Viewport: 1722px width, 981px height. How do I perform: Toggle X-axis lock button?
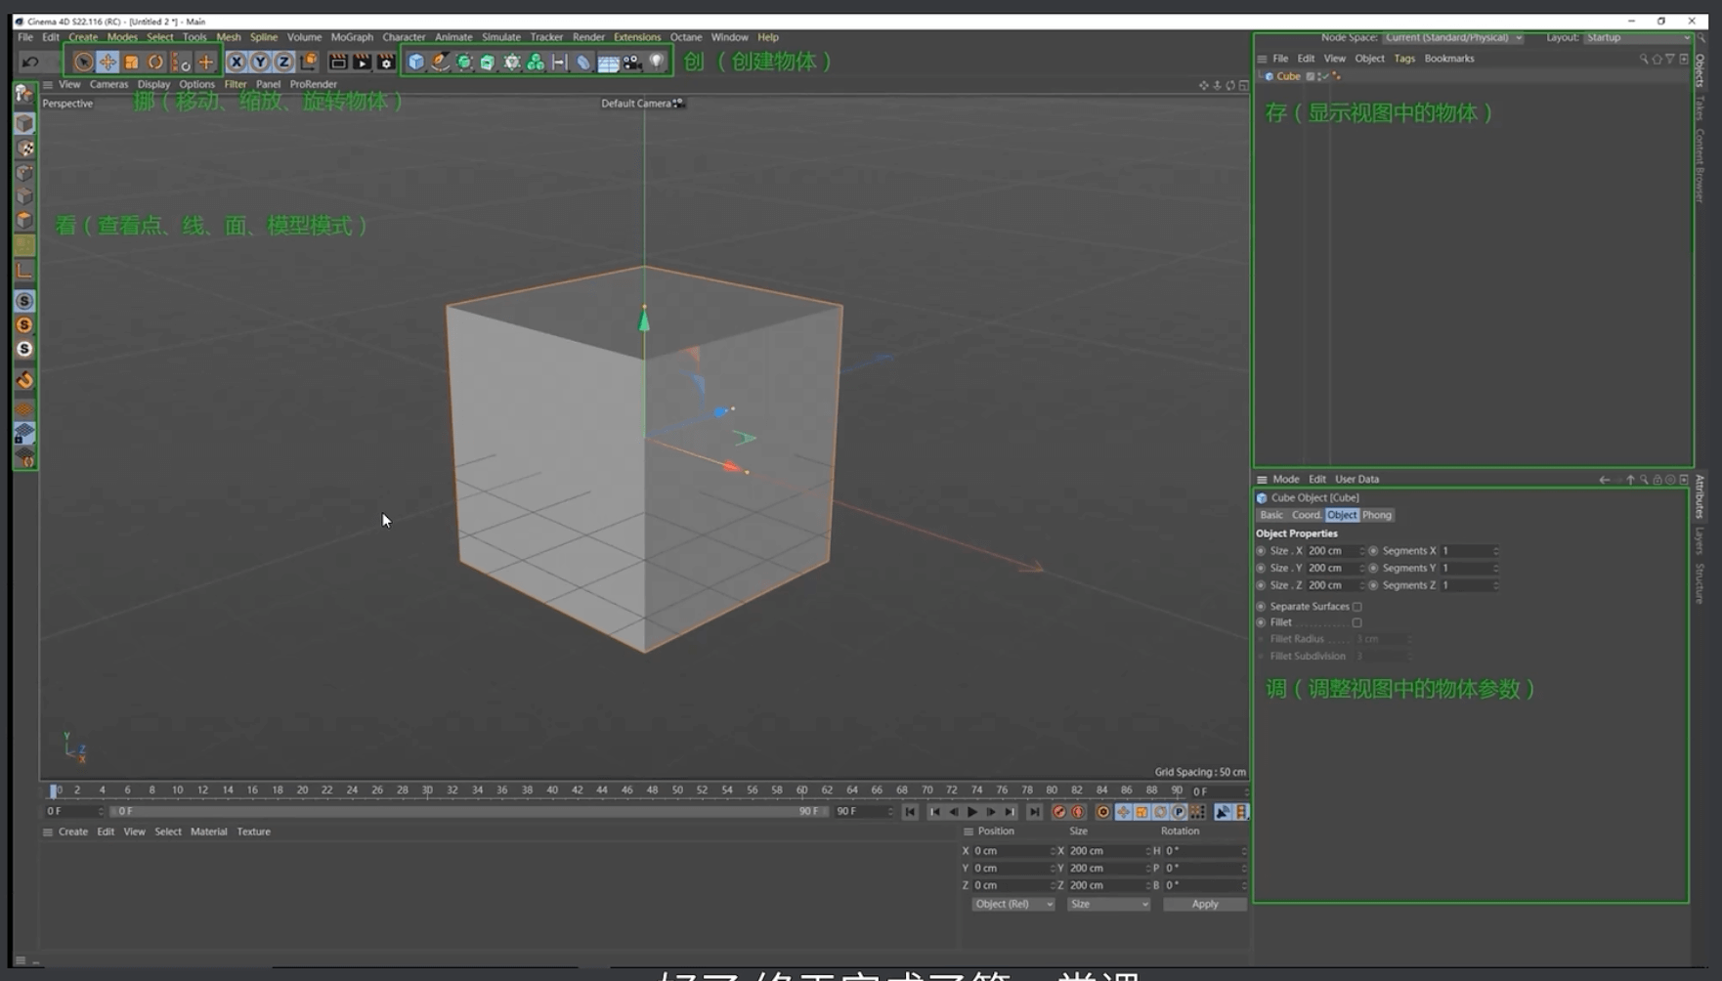[x=237, y=62]
